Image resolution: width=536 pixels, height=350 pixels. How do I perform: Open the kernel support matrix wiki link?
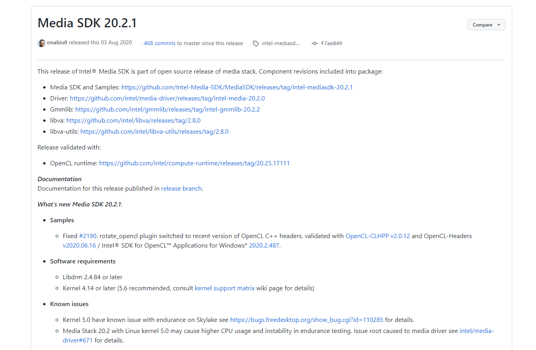[x=225, y=288]
